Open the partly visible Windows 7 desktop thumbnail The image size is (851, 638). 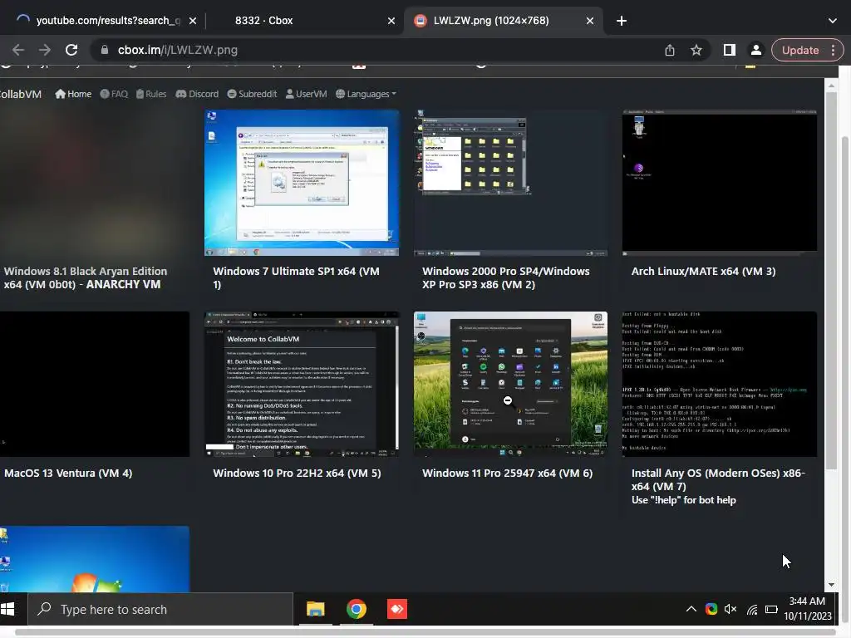pos(95,559)
